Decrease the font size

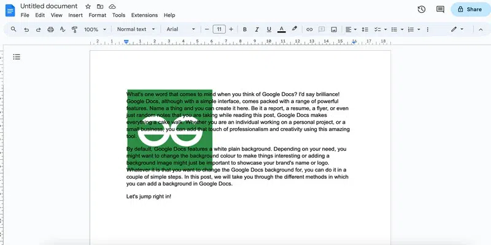pos(207,29)
